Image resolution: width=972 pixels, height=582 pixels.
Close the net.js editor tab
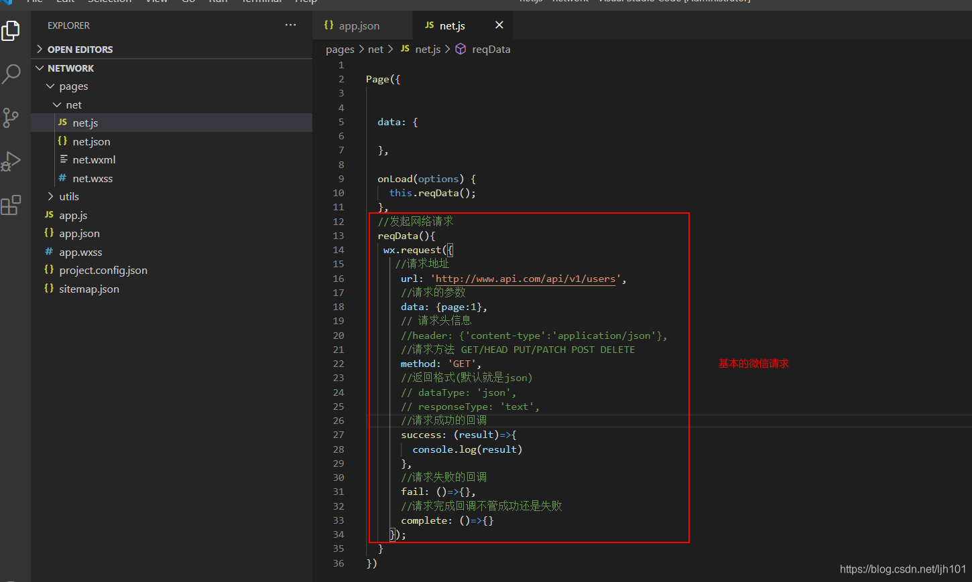pos(499,25)
